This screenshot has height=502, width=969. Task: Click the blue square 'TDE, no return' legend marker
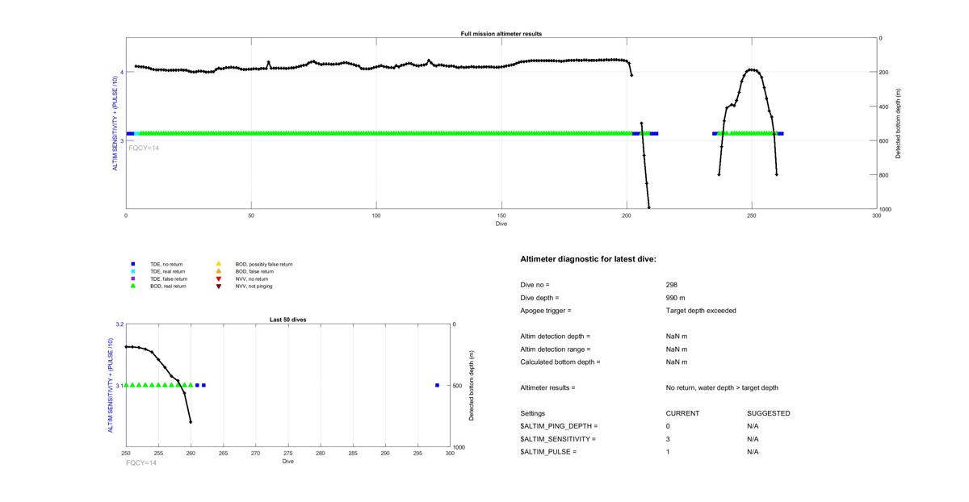coord(132,264)
